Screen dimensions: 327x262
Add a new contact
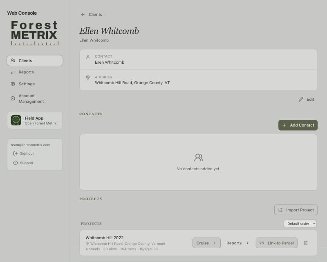click(298, 125)
